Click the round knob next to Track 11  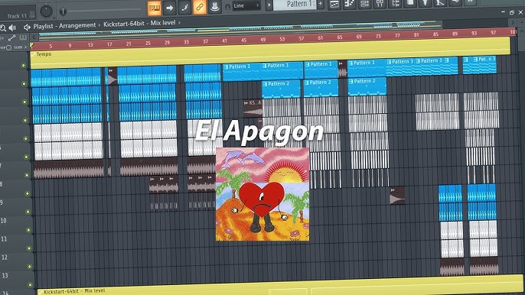pos(46,11)
